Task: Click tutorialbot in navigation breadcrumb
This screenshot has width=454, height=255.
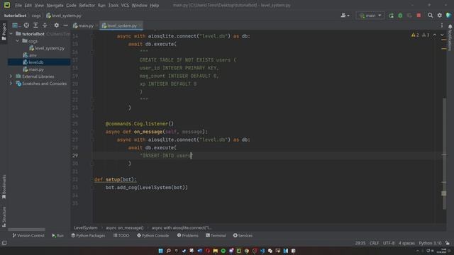Action: click(15, 16)
